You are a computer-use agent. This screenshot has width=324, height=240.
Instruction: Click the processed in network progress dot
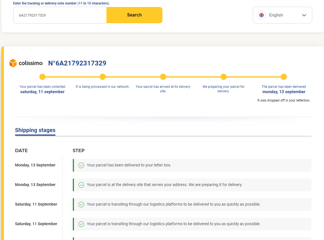click(x=102, y=77)
